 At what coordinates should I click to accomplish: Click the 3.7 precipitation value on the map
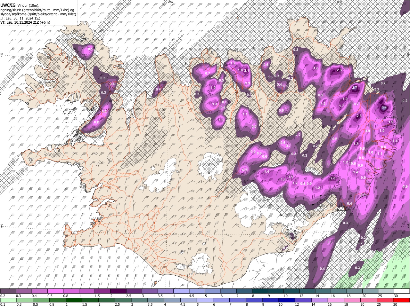click(x=355, y=88)
